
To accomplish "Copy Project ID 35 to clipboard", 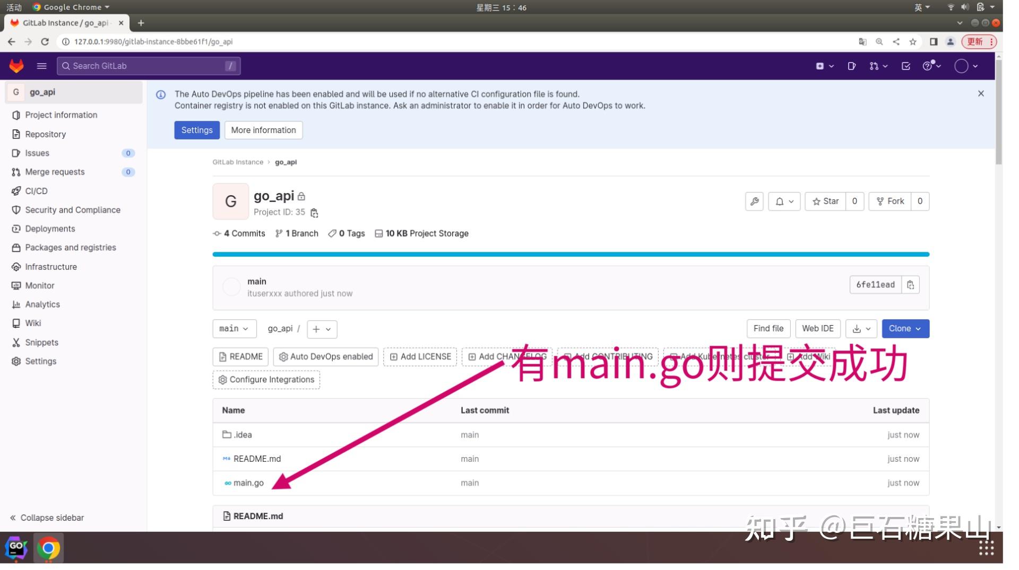I will click(314, 212).
